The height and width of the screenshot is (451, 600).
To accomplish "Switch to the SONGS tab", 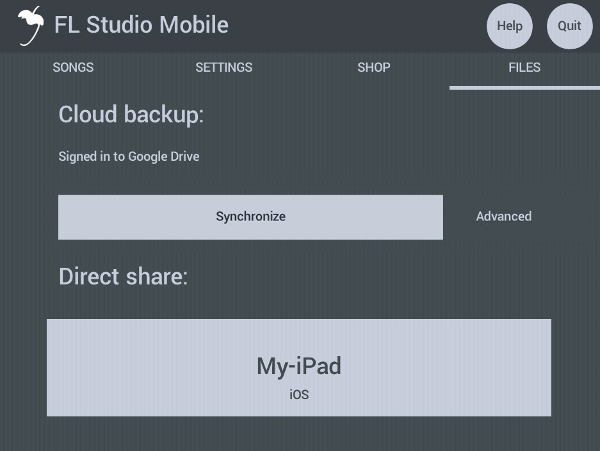I will (73, 67).
